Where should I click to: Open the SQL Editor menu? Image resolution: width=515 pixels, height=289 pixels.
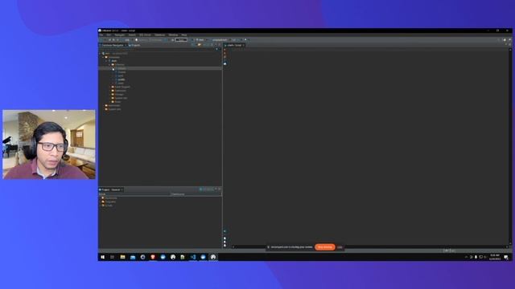[145, 35]
